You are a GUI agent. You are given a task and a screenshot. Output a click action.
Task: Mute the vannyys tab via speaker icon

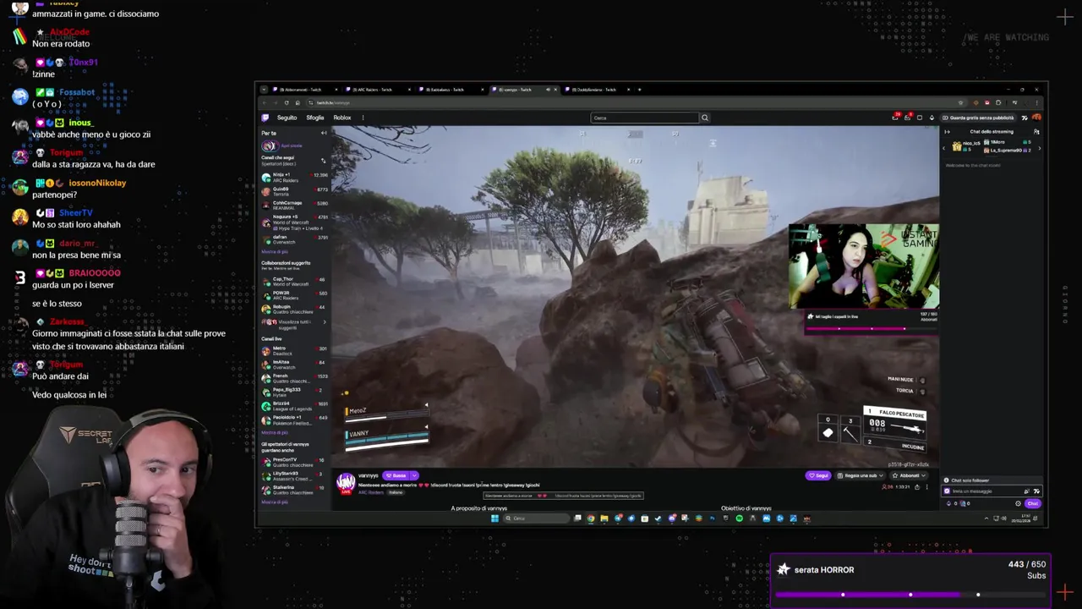548,90
